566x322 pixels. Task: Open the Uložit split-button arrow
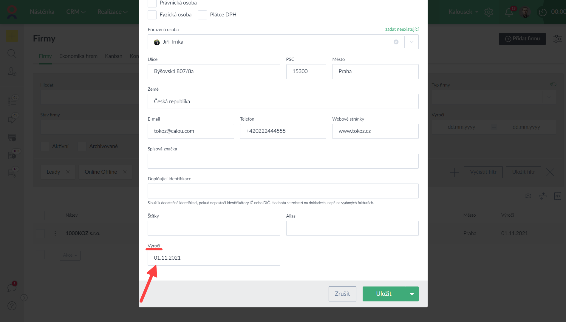click(x=412, y=294)
